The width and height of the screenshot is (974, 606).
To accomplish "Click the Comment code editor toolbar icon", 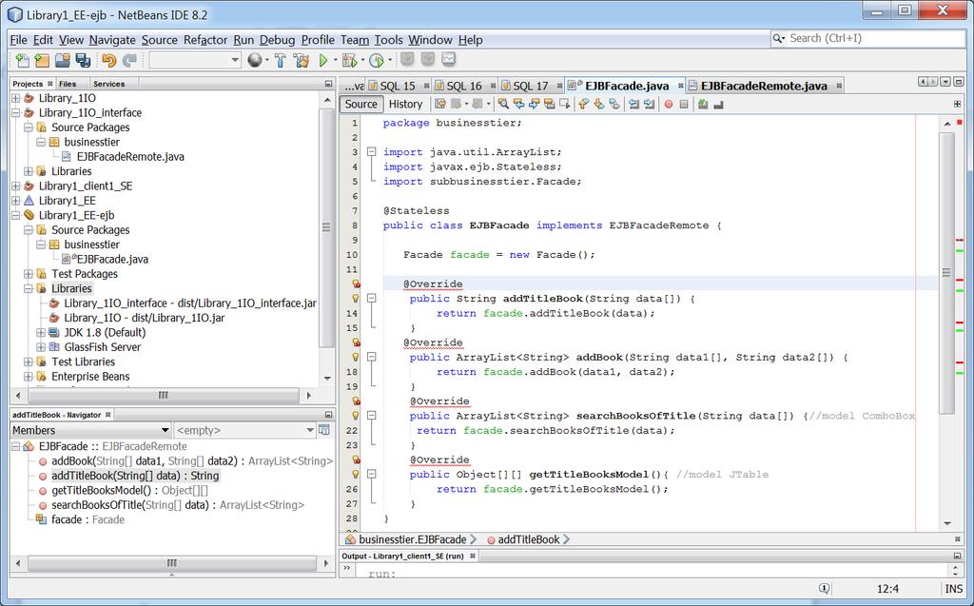I will click(703, 104).
